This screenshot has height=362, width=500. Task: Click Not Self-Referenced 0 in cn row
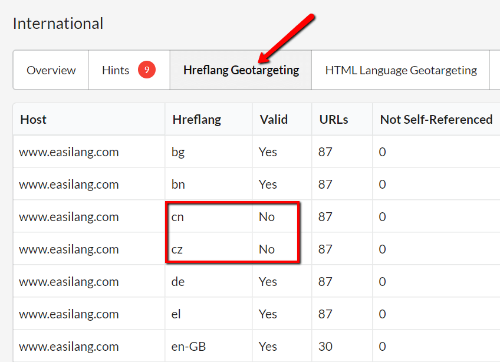(382, 217)
